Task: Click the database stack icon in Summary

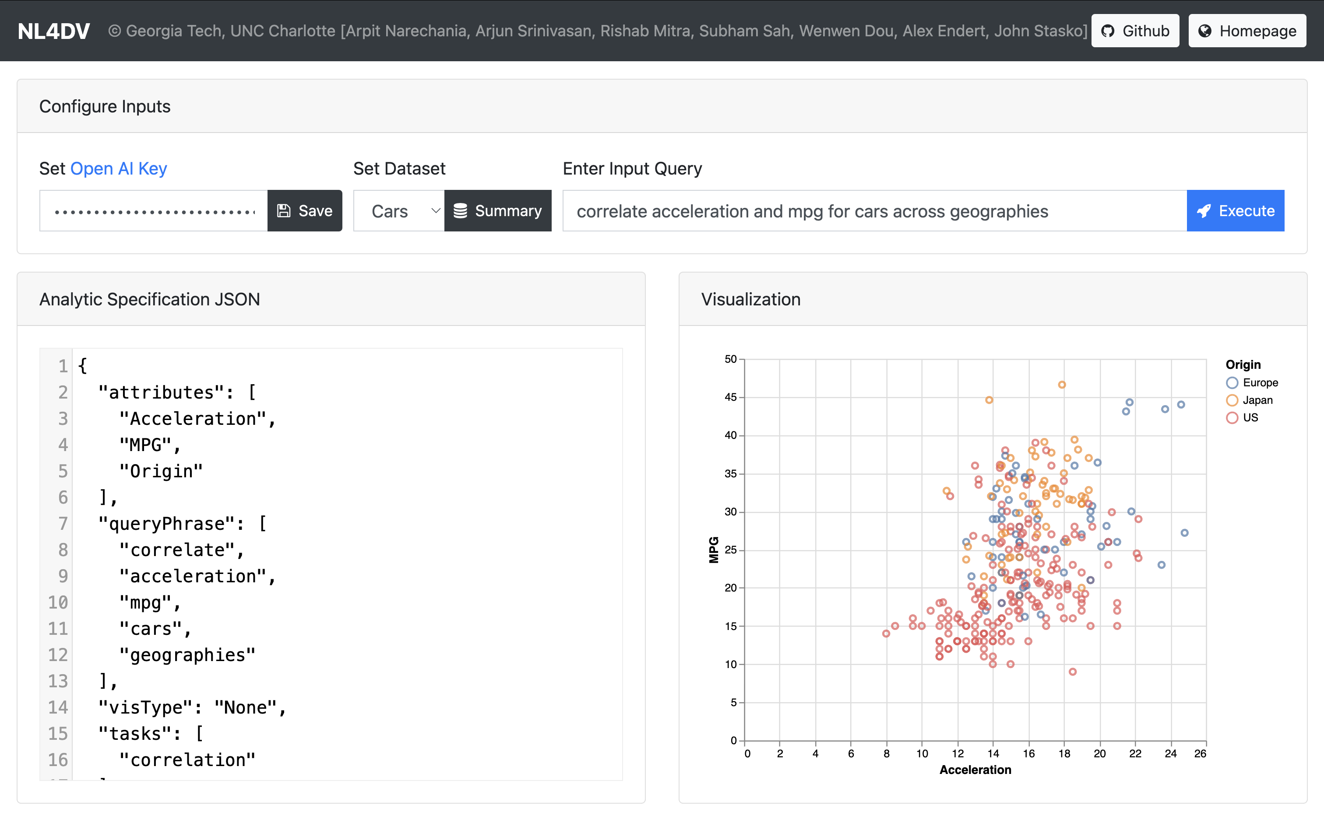Action: (460, 211)
